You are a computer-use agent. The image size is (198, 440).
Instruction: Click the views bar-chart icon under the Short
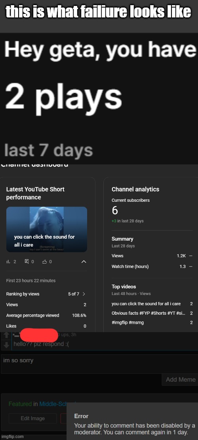(x=8, y=262)
